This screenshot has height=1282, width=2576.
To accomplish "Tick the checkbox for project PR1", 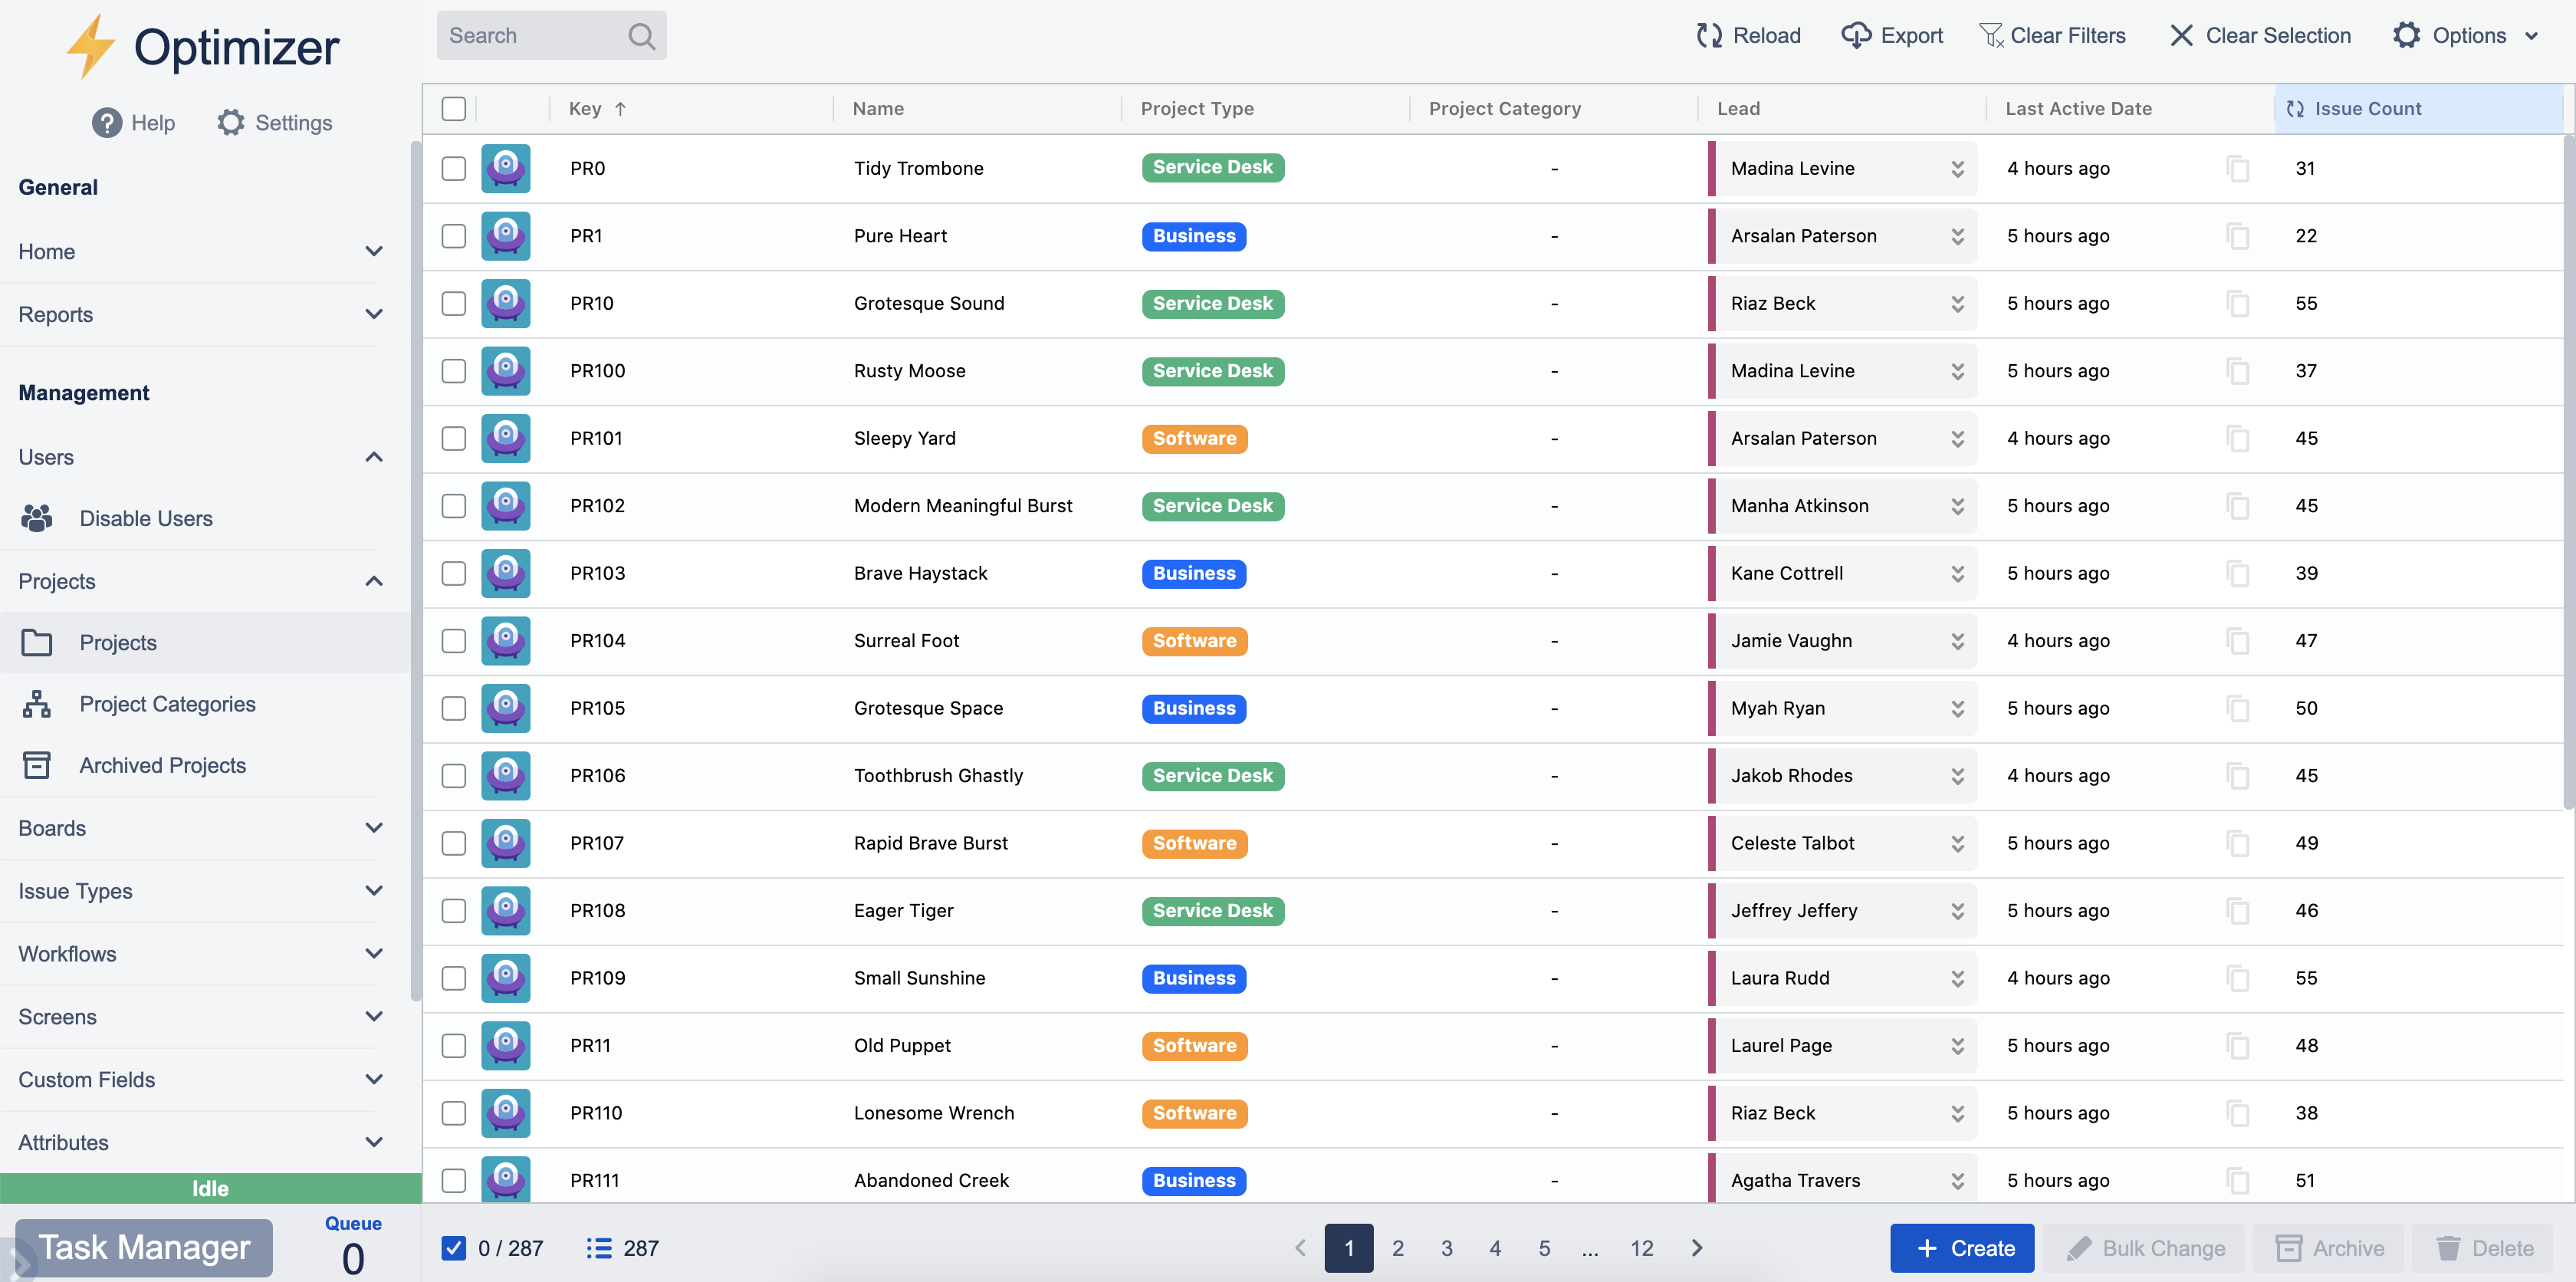I will pos(454,236).
